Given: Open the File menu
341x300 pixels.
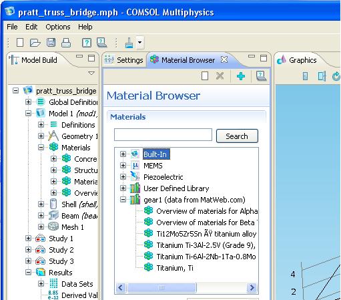Looking at the screenshot, I should click(12, 27).
